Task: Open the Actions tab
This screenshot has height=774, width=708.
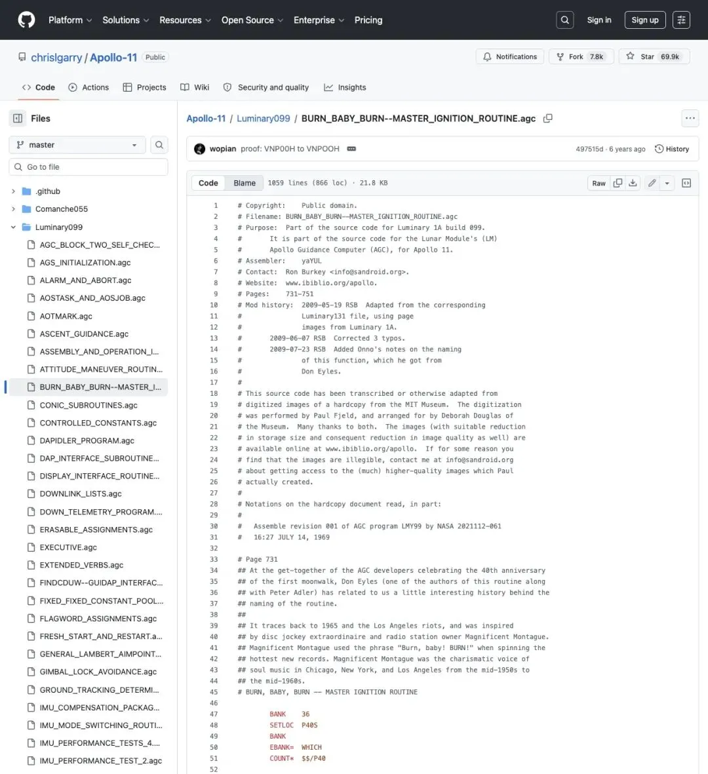Action: pyautogui.click(x=88, y=87)
